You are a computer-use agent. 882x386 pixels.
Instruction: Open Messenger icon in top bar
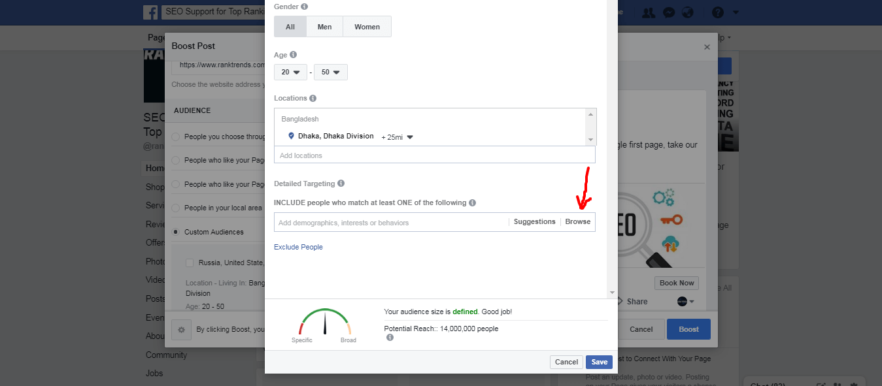668,12
